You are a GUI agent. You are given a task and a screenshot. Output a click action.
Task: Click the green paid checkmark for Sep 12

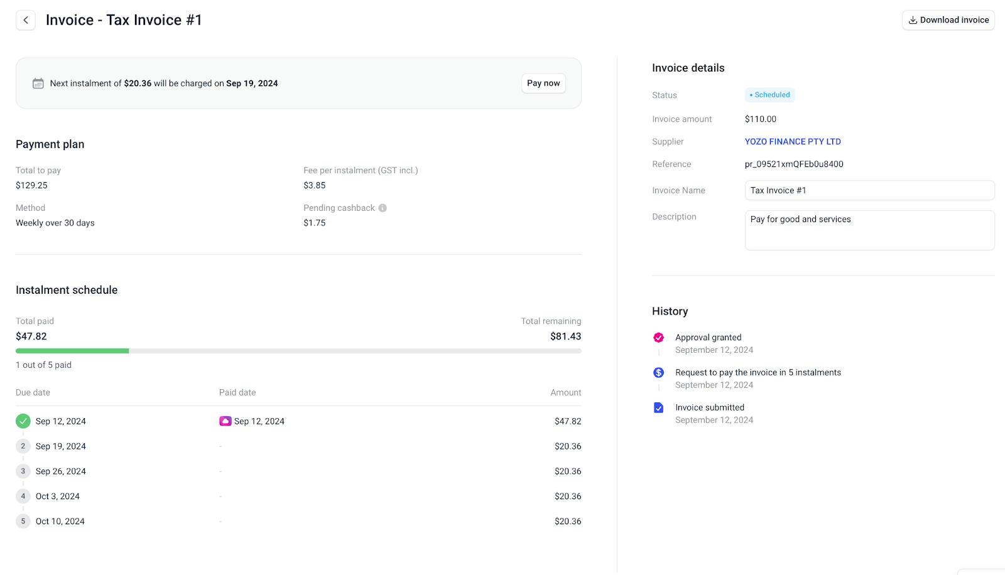pyautogui.click(x=23, y=421)
